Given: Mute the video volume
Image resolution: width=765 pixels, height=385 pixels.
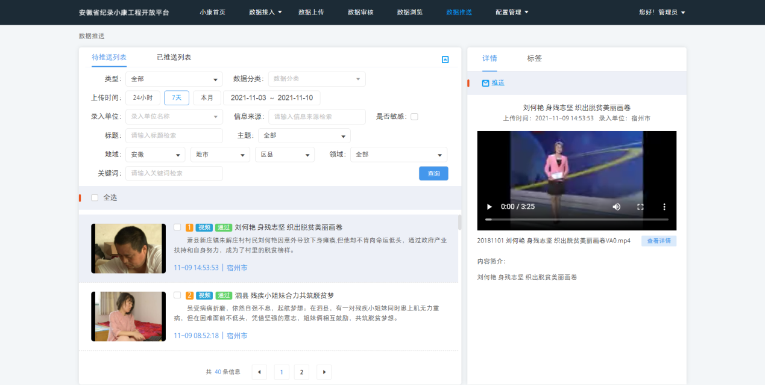Looking at the screenshot, I should (617, 206).
